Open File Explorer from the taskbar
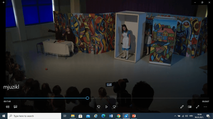Screen dimensions: 213x119 pos(73,116)
